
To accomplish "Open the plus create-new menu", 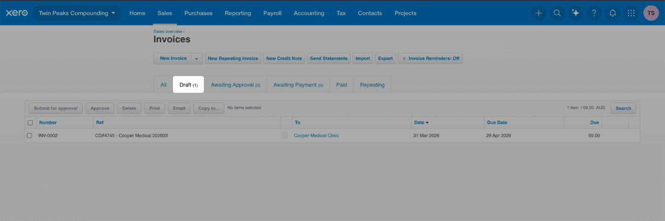I will coord(538,13).
